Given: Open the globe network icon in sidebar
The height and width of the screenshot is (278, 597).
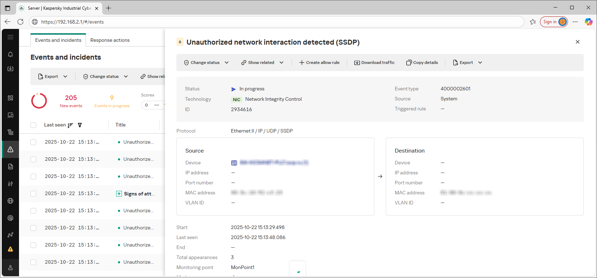Looking at the screenshot, I should [10, 201].
